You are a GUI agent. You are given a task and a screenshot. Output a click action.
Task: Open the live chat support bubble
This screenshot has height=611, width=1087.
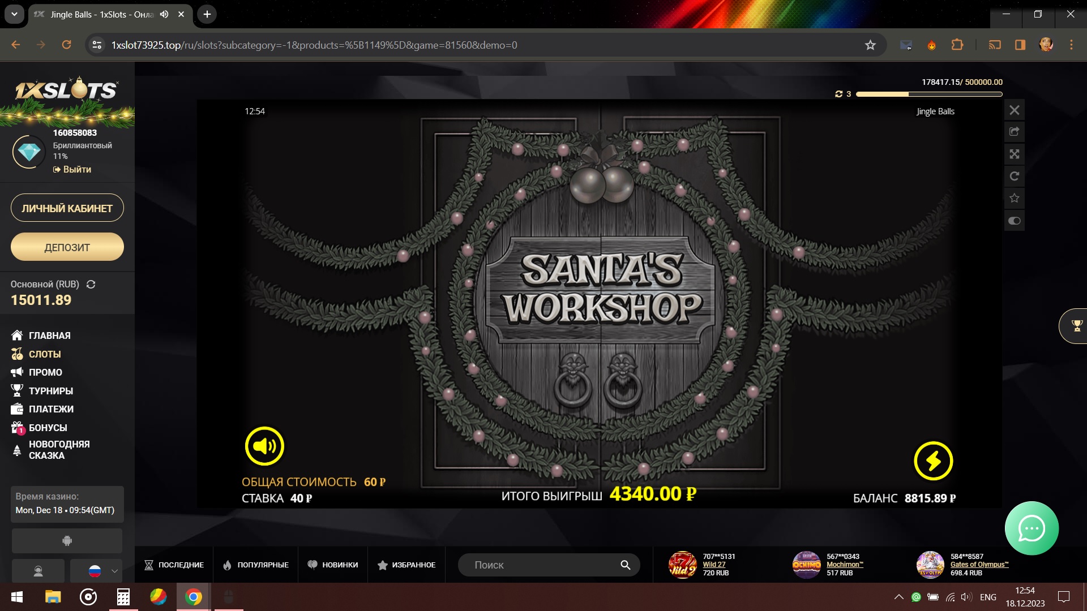[x=1031, y=528]
